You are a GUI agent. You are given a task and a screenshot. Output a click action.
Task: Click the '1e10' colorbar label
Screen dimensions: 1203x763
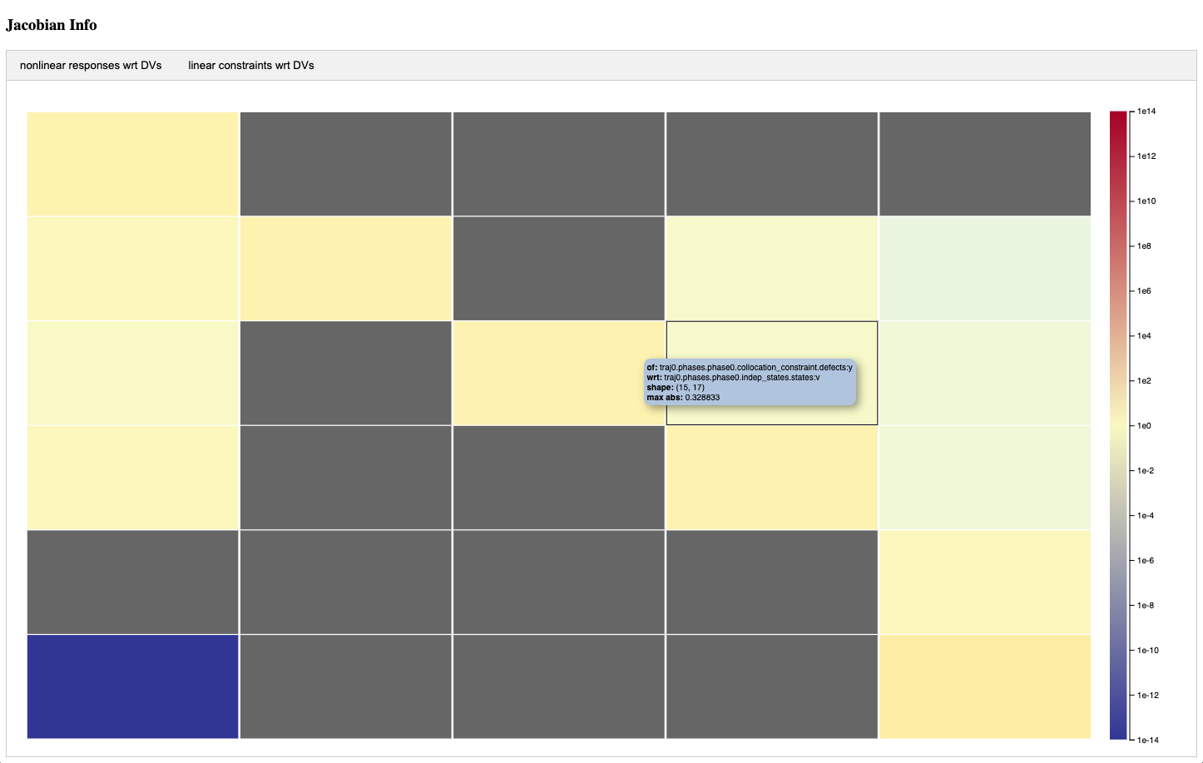point(1146,201)
